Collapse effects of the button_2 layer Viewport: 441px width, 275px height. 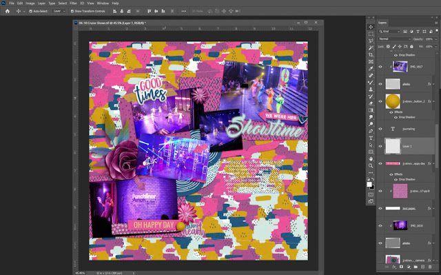click(433, 101)
